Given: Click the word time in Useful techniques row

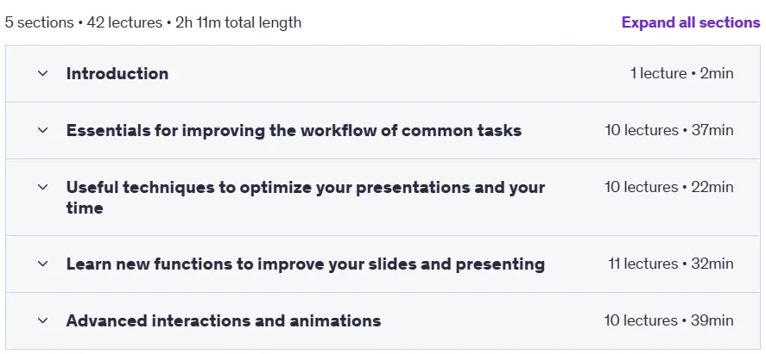Looking at the screenshot, I should point(85,208).
